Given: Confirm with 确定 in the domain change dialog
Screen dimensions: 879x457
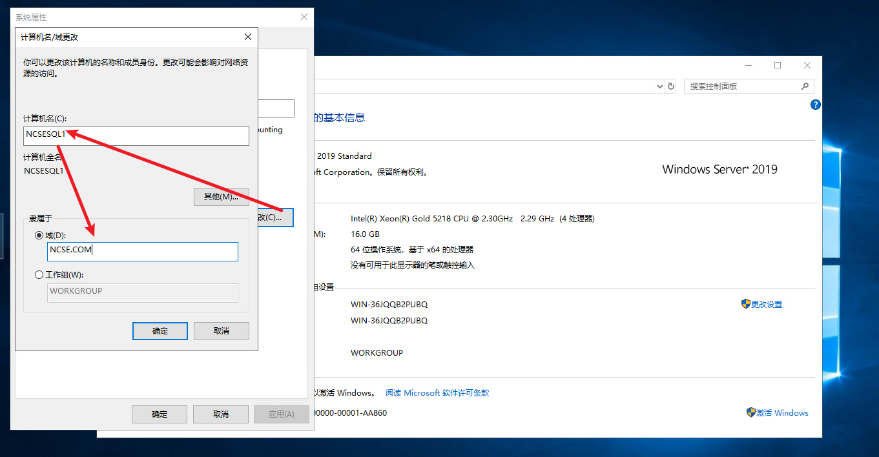Looking at the screenshot, I should coord(160,331).
